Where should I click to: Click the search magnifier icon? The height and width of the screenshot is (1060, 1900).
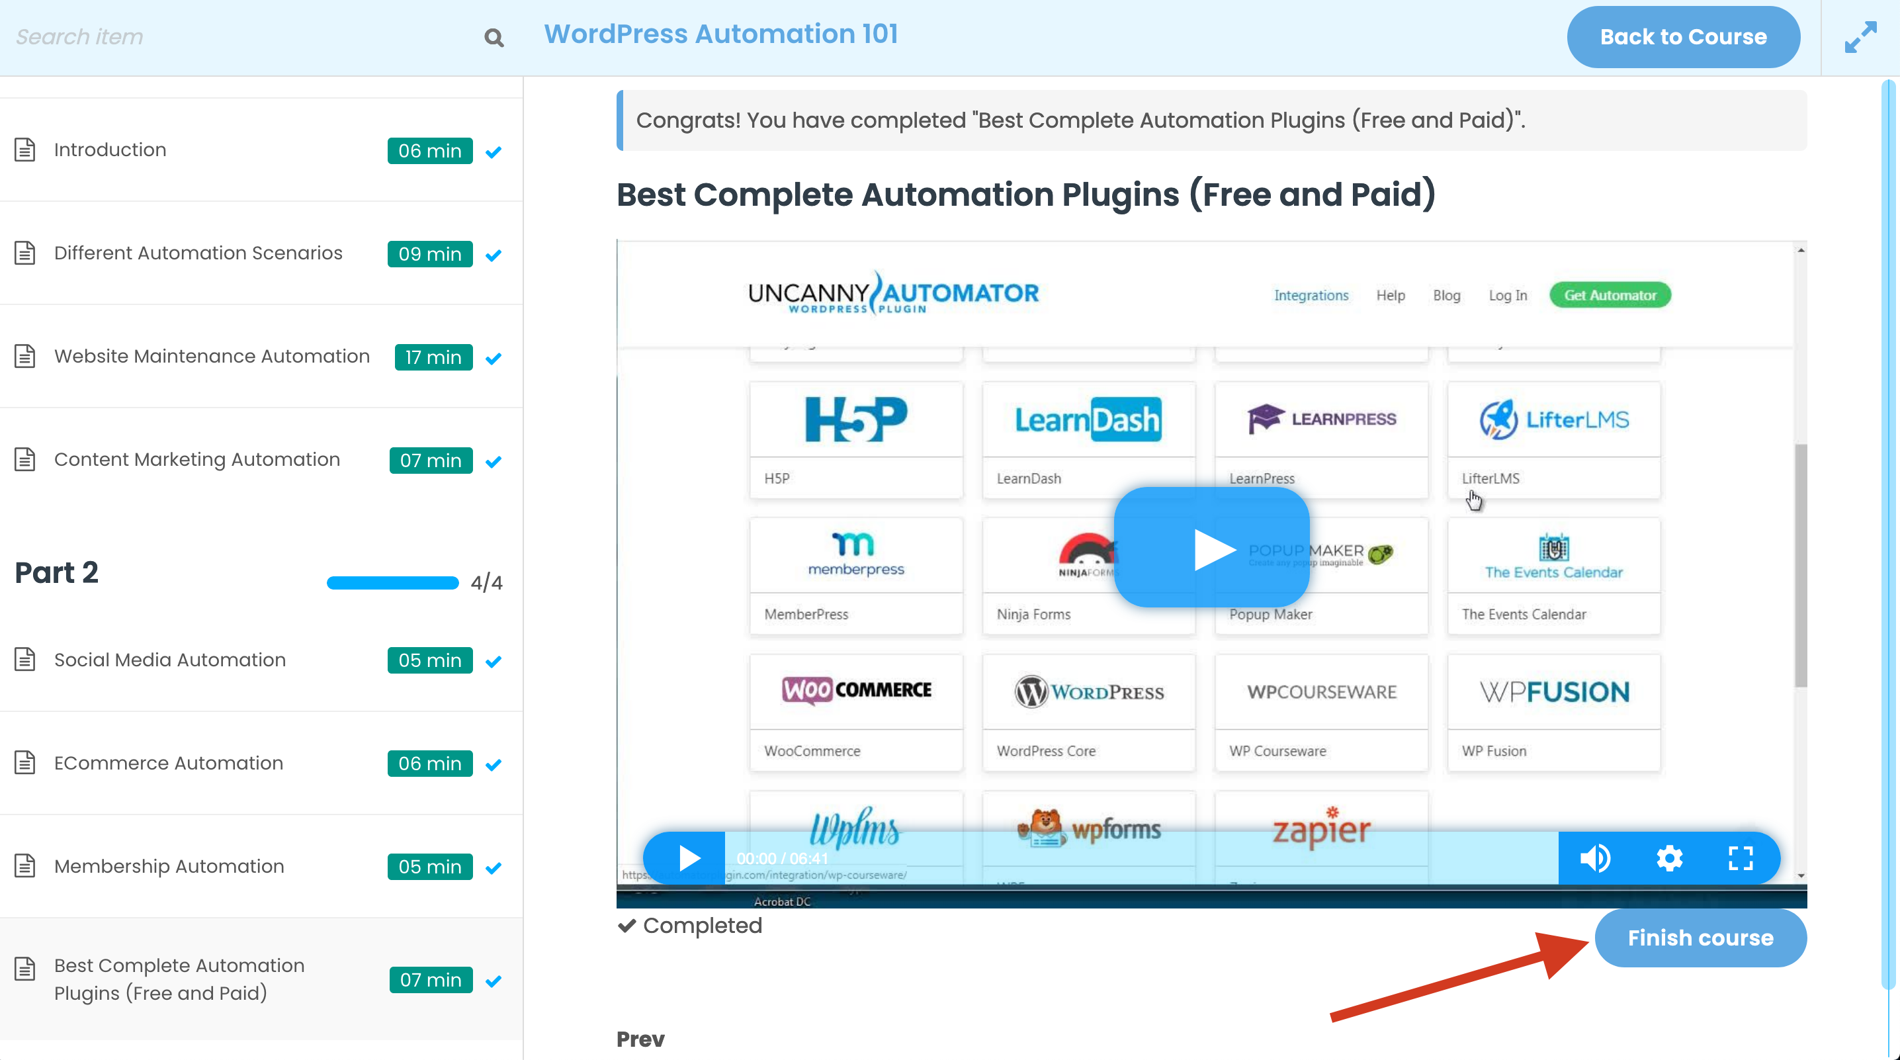tap(494, 38)
